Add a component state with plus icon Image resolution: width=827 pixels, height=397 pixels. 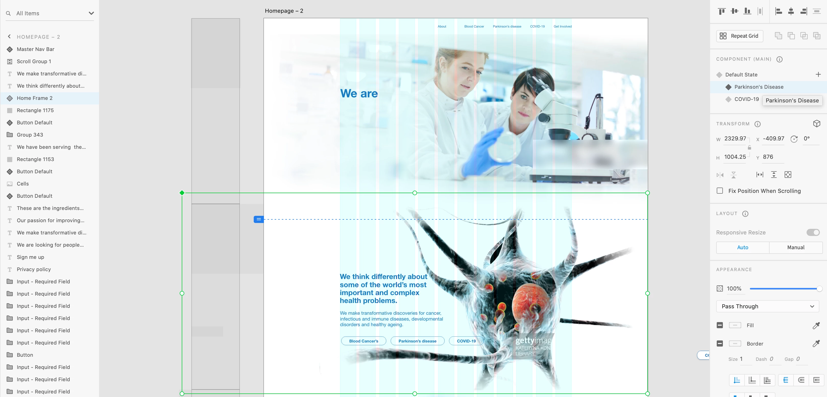tap(818, 75)
